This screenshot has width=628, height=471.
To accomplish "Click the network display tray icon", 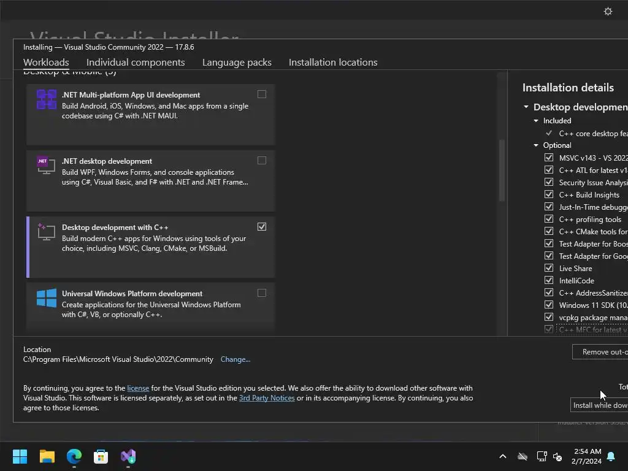I will click(542, 456).
